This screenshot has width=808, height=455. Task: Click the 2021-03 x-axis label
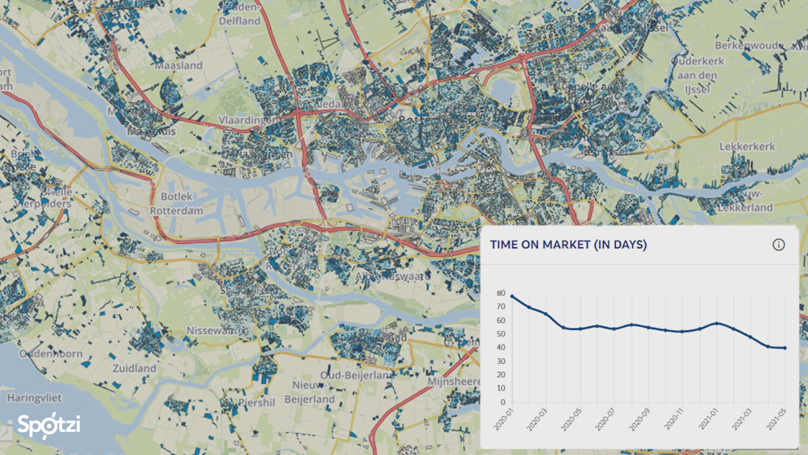coord(742,419)
